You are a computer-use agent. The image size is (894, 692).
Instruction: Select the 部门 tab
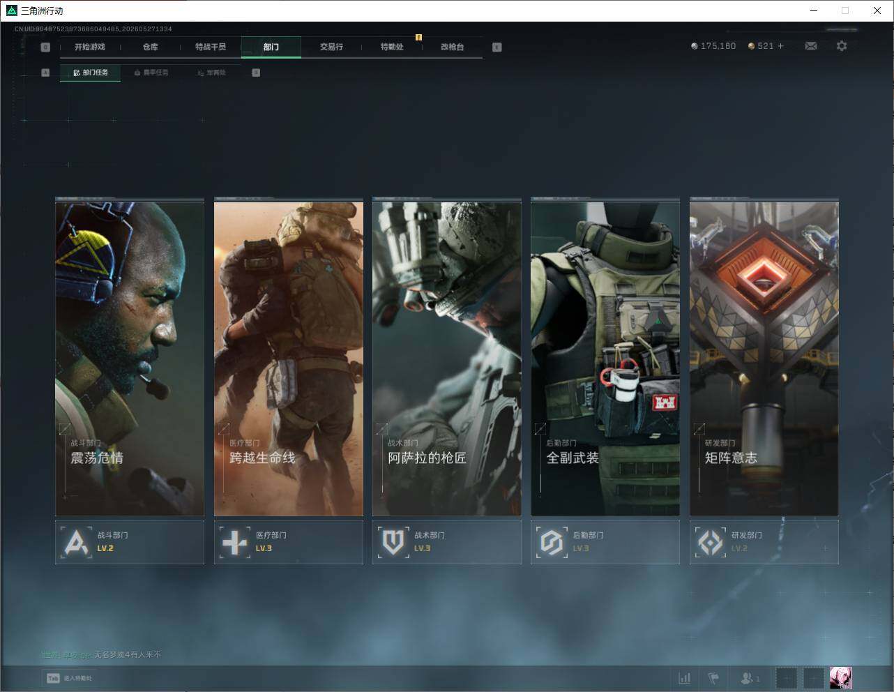(271, 47)
